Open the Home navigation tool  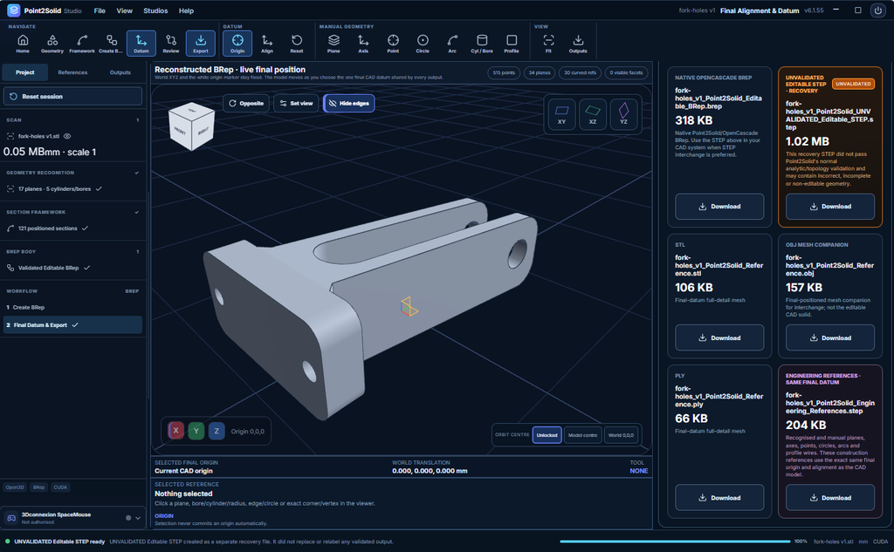tap(23, 44)
